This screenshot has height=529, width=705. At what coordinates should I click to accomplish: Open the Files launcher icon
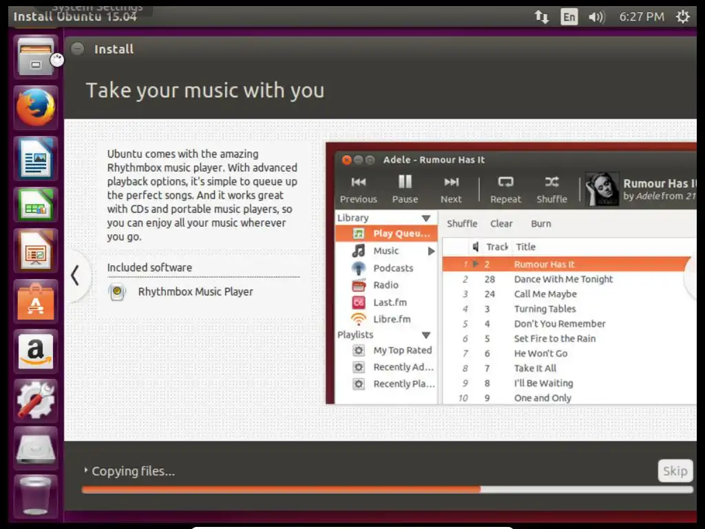click(x=36, y=56)
